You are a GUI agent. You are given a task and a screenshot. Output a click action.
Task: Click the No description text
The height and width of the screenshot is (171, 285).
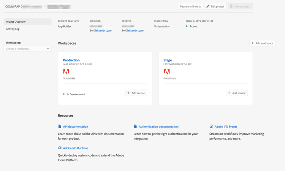point(161,26)
